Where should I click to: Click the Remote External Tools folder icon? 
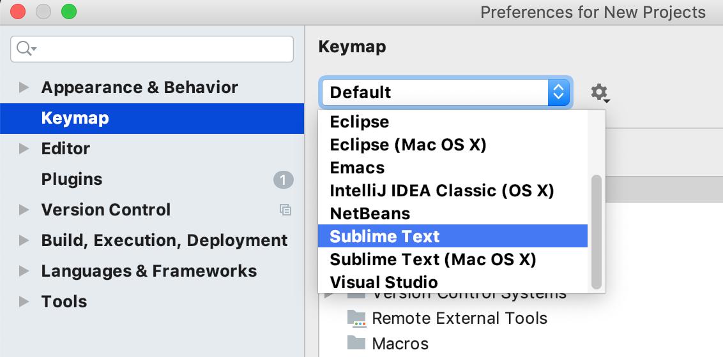[x=357, y=318]
